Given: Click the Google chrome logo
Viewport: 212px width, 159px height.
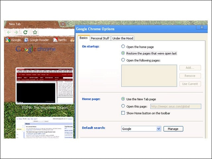Looking at the screenshot, I should [x=35, y=49].
